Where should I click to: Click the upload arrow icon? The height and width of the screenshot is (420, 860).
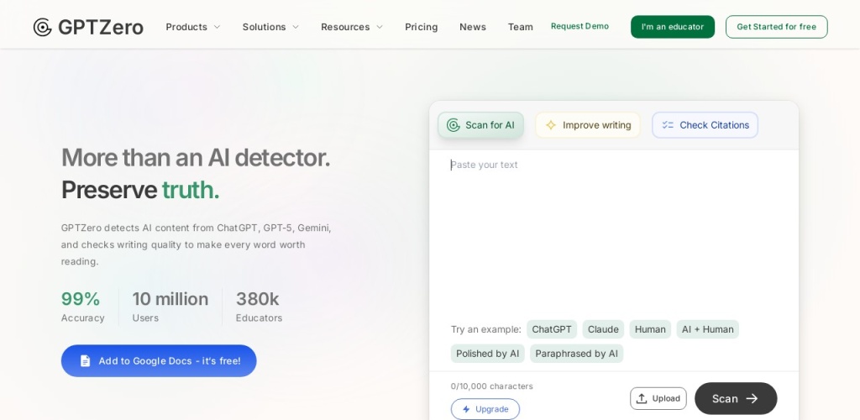[642, 398]
